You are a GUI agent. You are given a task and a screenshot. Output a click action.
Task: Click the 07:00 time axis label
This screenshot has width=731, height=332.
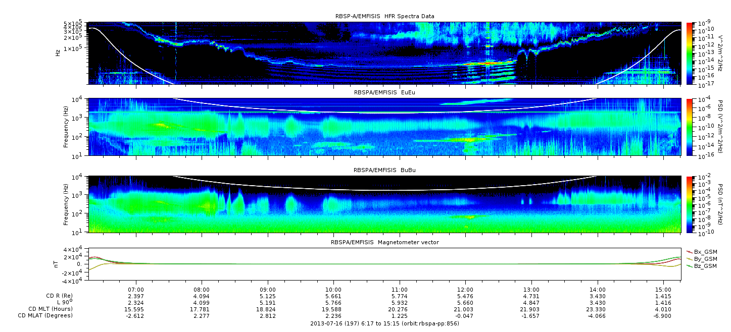(x=136, y=290)
